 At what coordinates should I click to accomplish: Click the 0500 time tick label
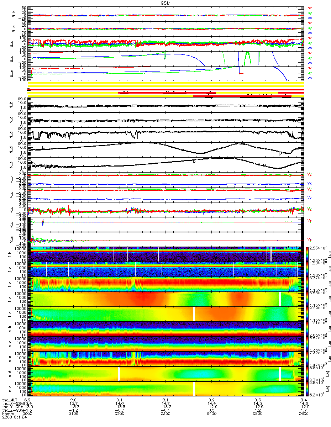(258, 414)
